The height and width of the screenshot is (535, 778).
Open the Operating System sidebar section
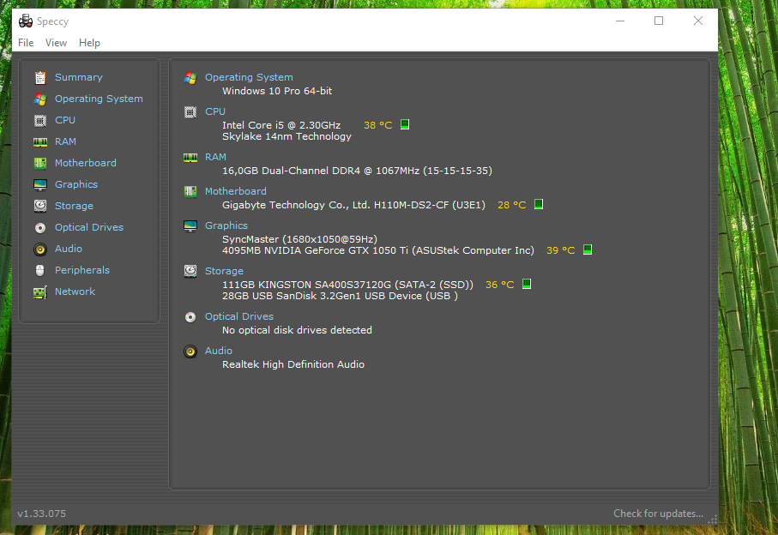(x=99, y=99)
